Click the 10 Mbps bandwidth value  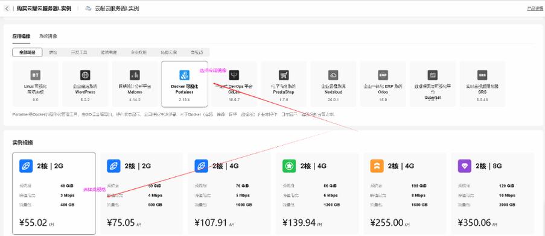pyautogui.click(x=508, y=196)
